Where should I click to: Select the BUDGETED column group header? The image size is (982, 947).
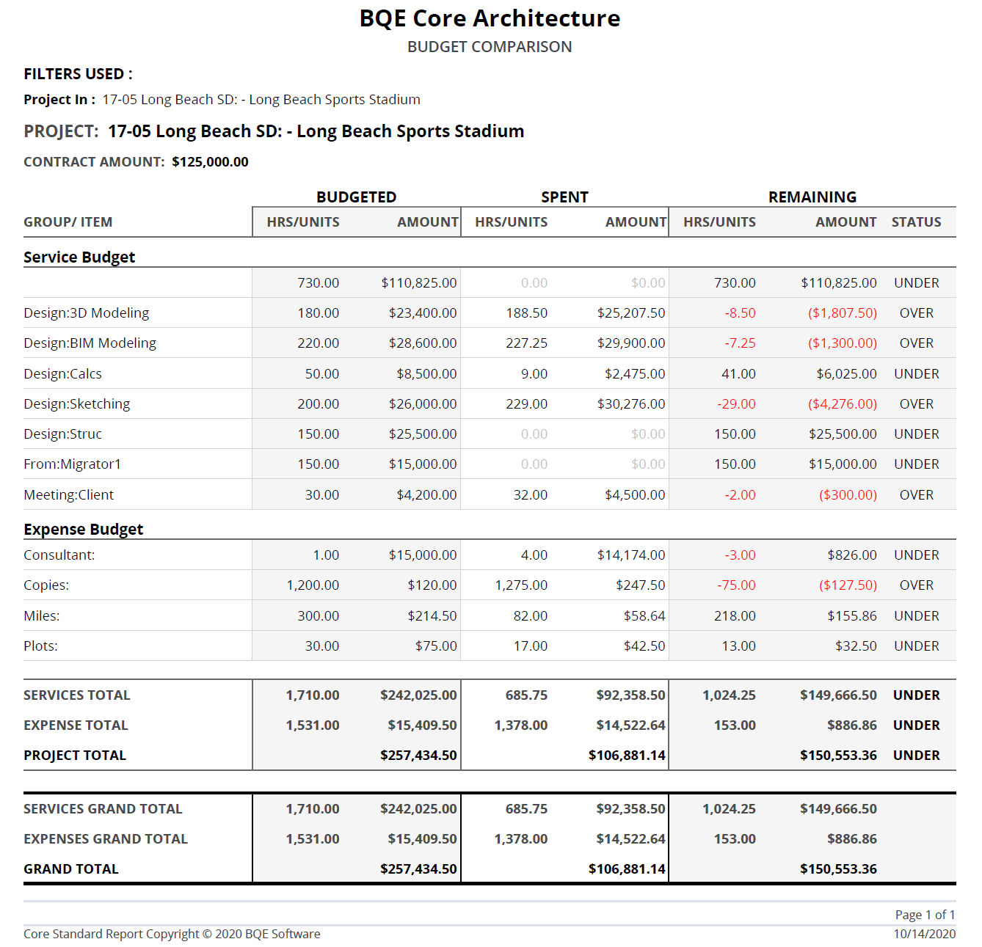point(356,197)
